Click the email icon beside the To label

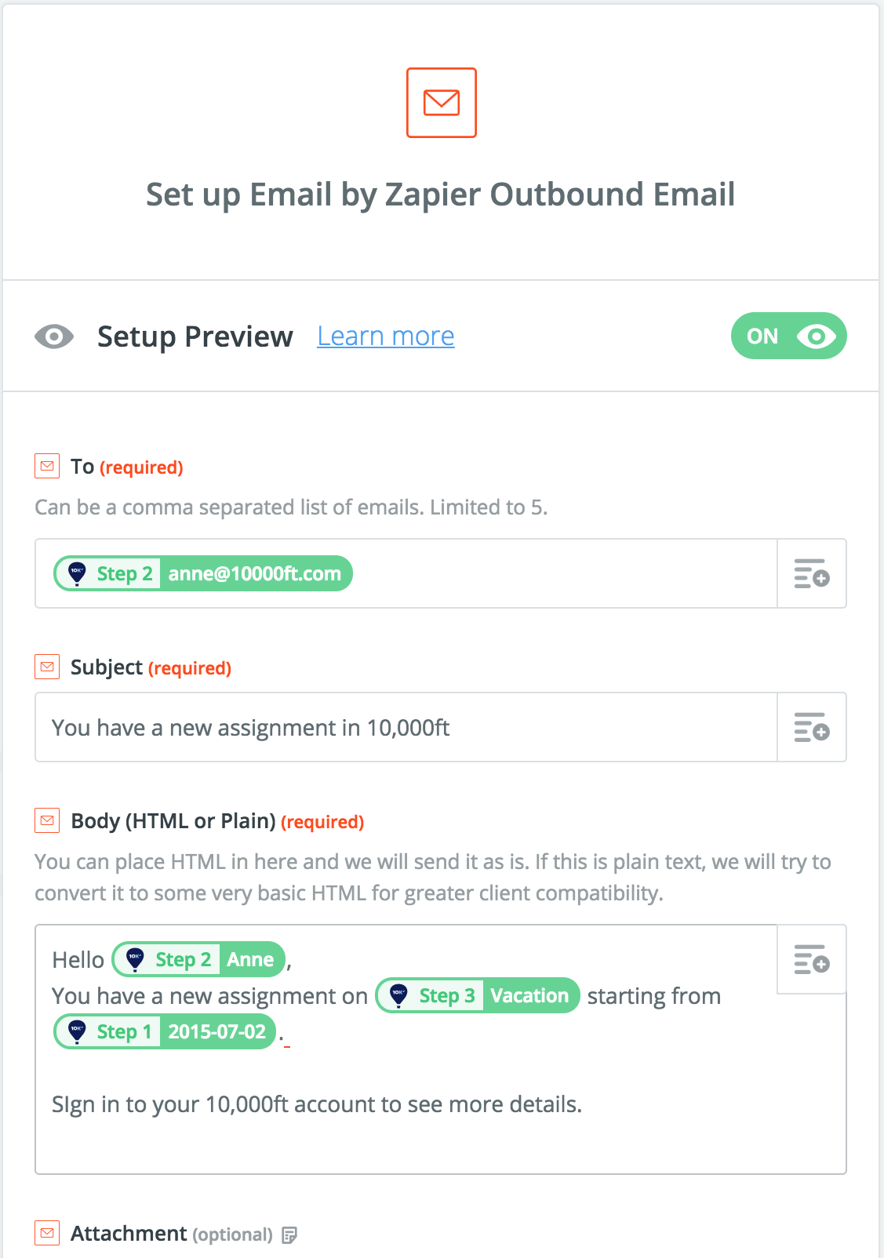[x=47, y=467]
